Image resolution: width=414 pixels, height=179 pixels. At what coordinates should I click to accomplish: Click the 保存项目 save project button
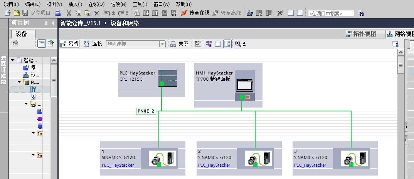pyautogui.click(x=37, y=13)
